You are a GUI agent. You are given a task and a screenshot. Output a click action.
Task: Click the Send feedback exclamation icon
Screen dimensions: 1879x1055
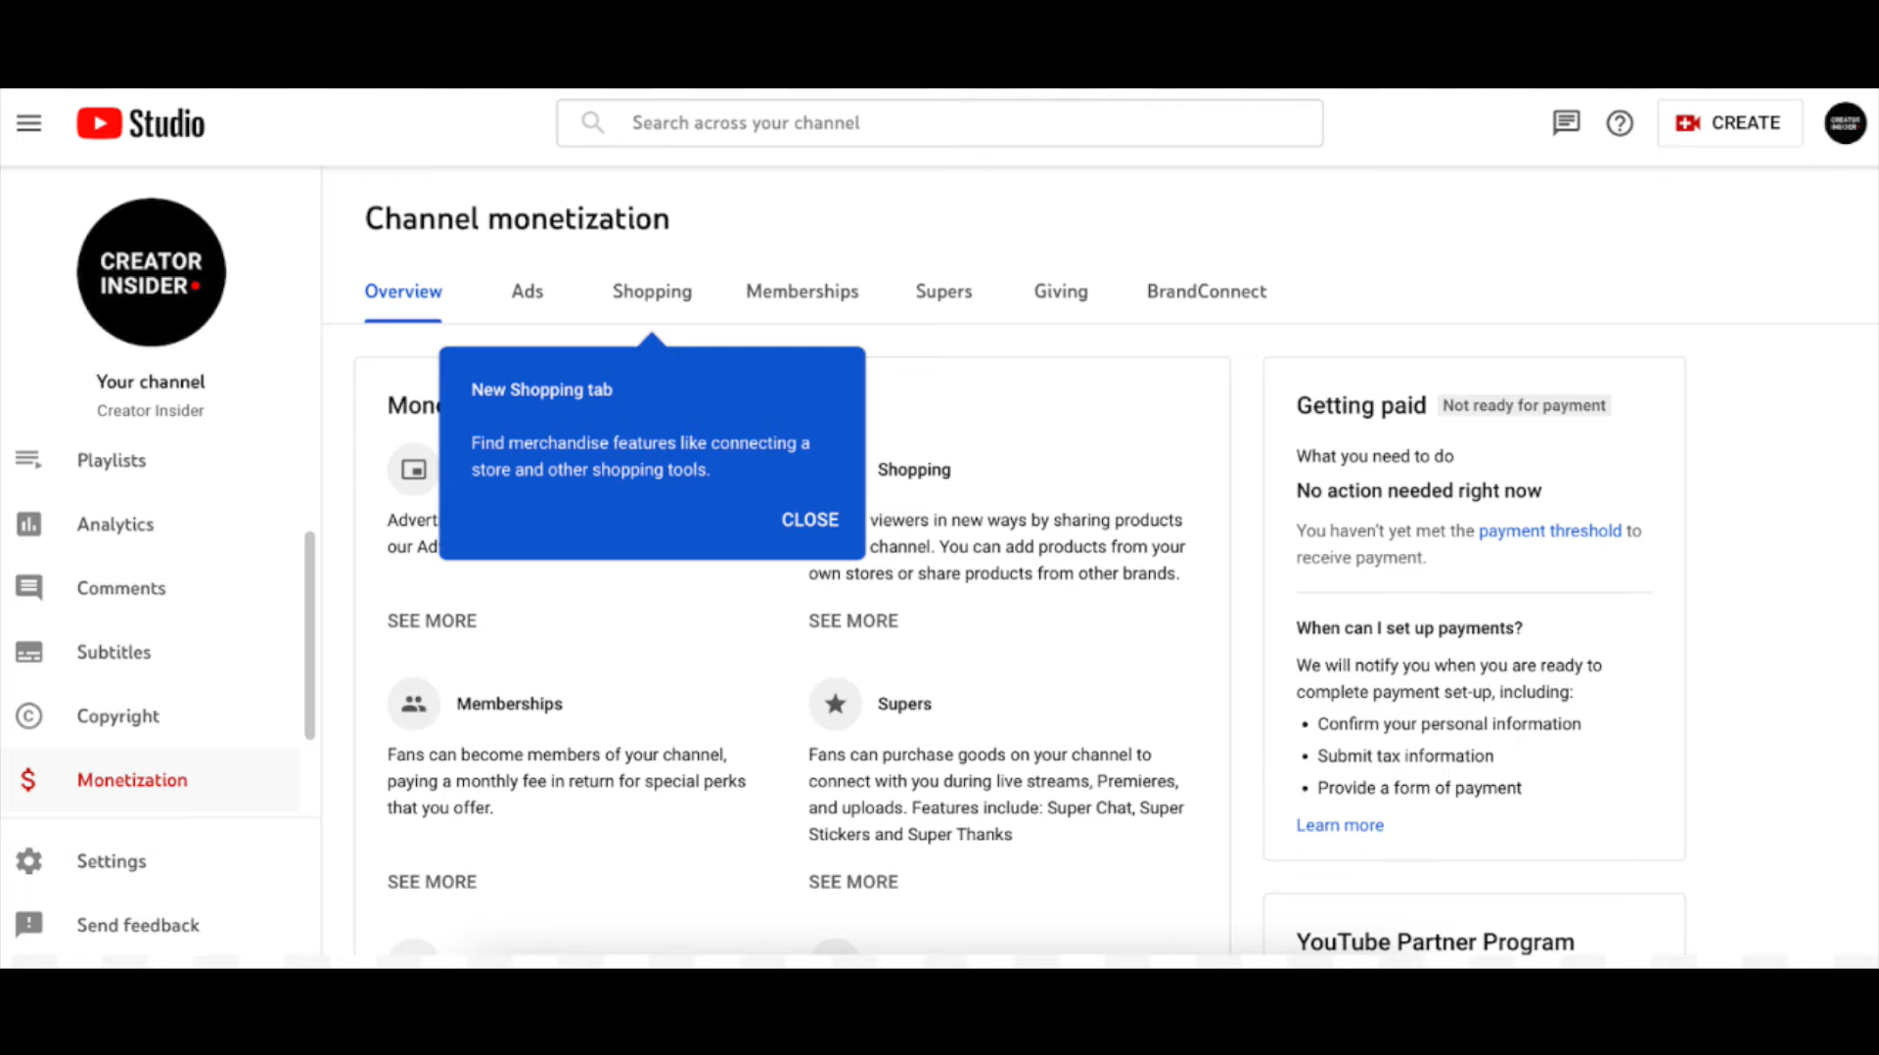click(28, 925)
